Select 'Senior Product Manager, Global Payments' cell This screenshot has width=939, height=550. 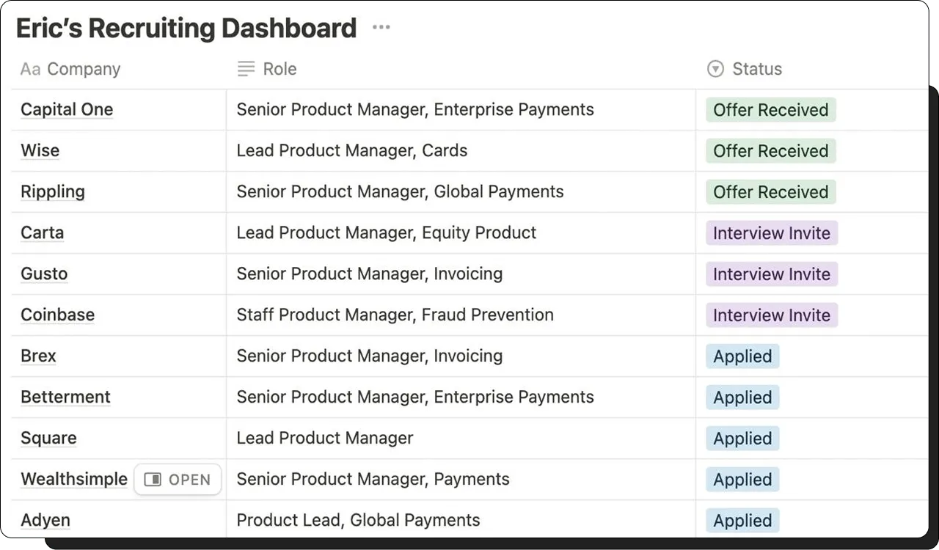(x=461, y=192)
